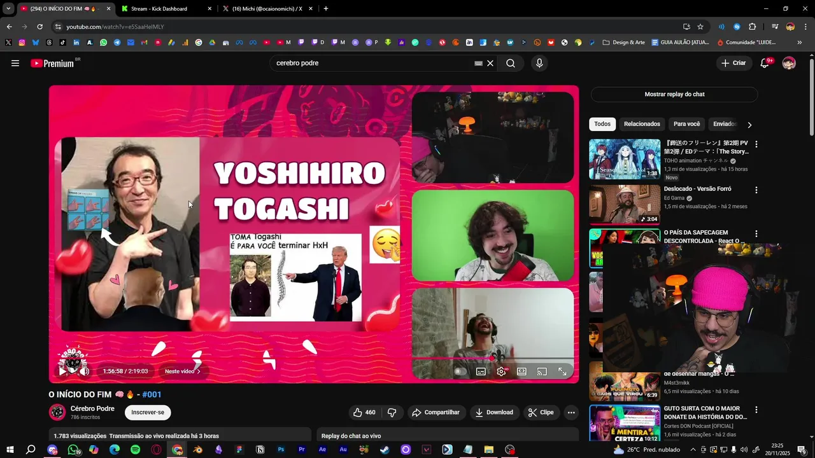Mute the video volume
The image size is (815, 458).
pyautogui.click(x=83, y=371)
